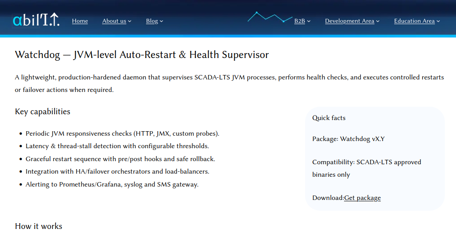Click the Package: Watchdog vX.Y text
The image size is (456, 241).
pyautogui.click(x=348, y=139)
